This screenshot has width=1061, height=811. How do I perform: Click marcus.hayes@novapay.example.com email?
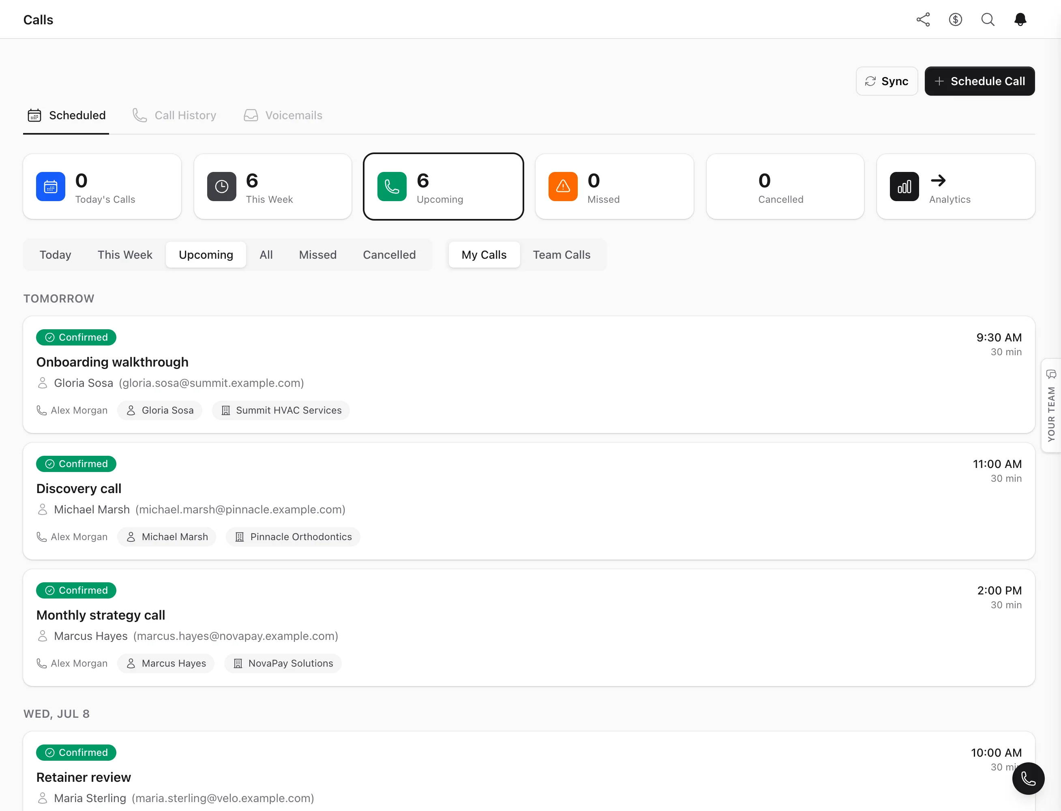(x=236, y=636)
